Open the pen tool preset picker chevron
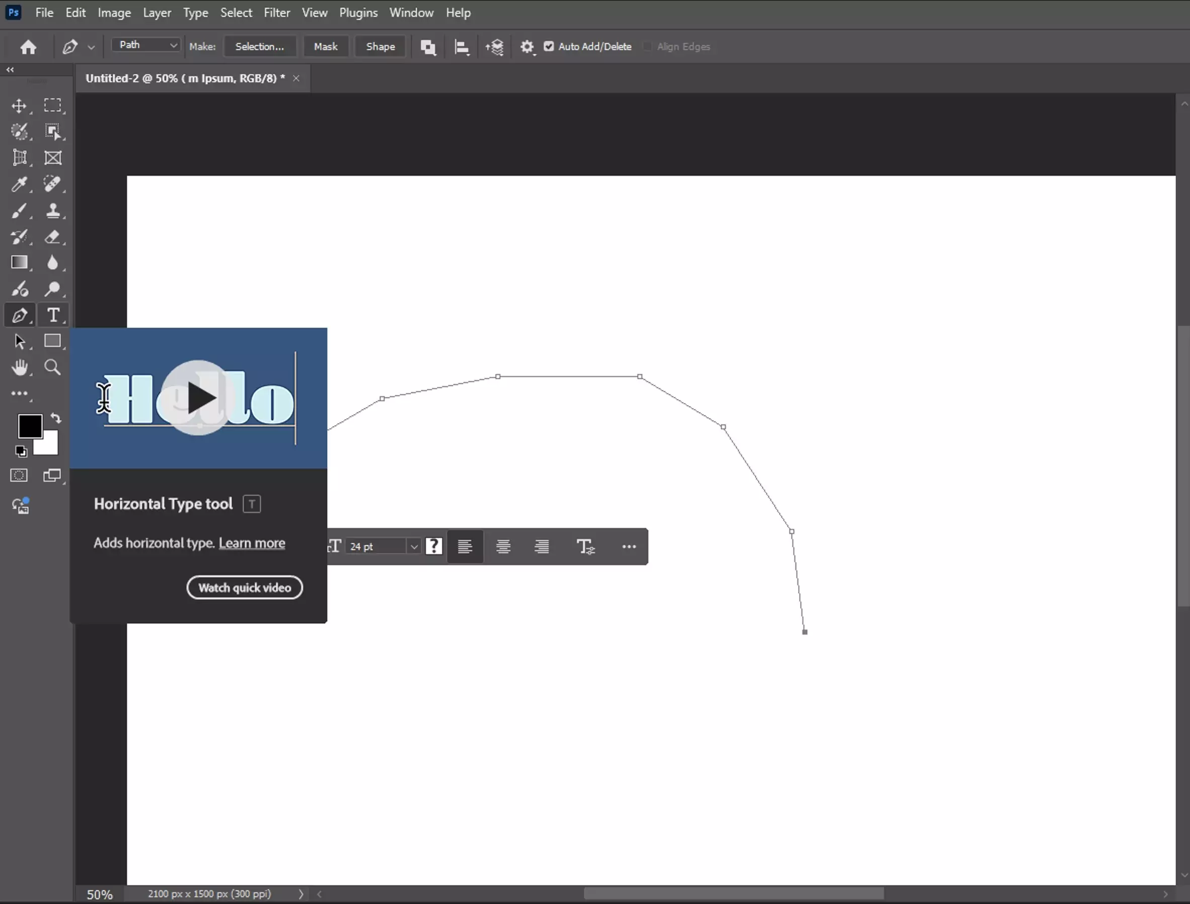The height and width of the screenshot is (904, 1190). [92, 47]
